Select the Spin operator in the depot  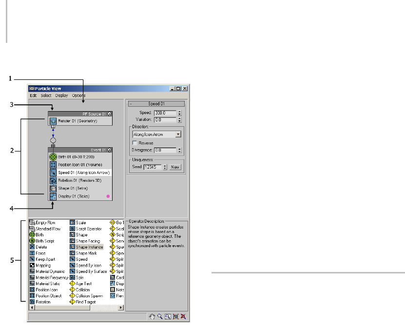click(77, 278)
